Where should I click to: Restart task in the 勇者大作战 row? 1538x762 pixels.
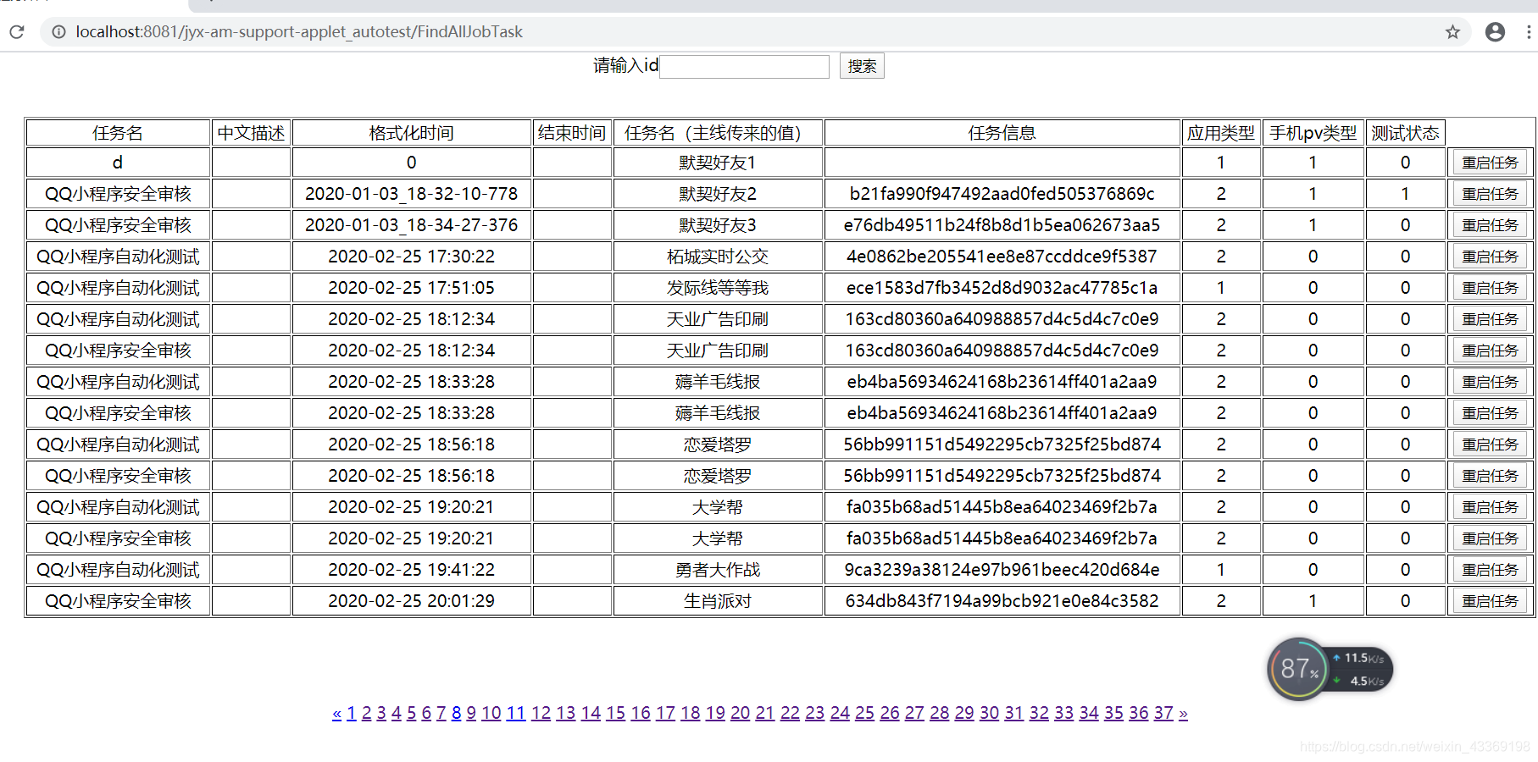tap(1490, 570)
